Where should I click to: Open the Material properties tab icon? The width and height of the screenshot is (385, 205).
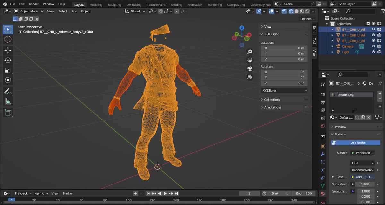(x=323, y=194)
